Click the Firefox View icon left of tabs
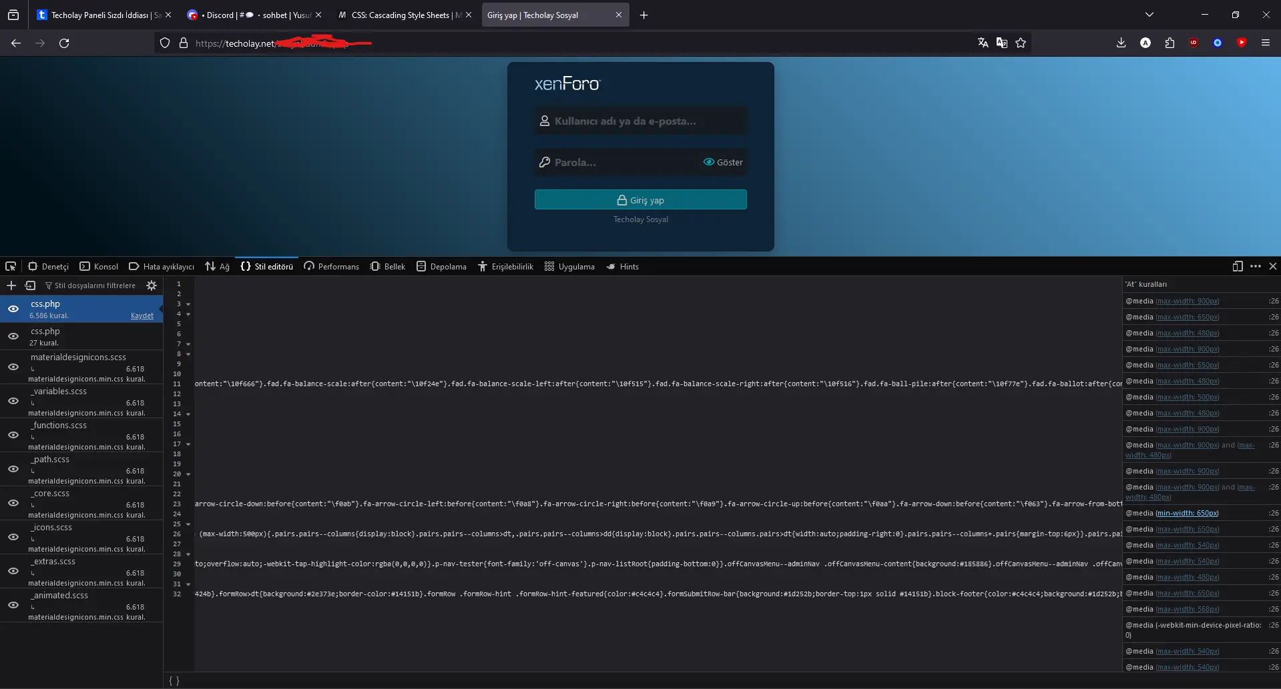 (x=13, y=15)
